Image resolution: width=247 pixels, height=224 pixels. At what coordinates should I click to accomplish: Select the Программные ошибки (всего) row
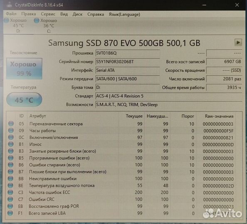[x=121, y=158]
